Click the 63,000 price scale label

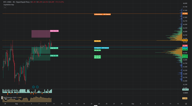185,74
